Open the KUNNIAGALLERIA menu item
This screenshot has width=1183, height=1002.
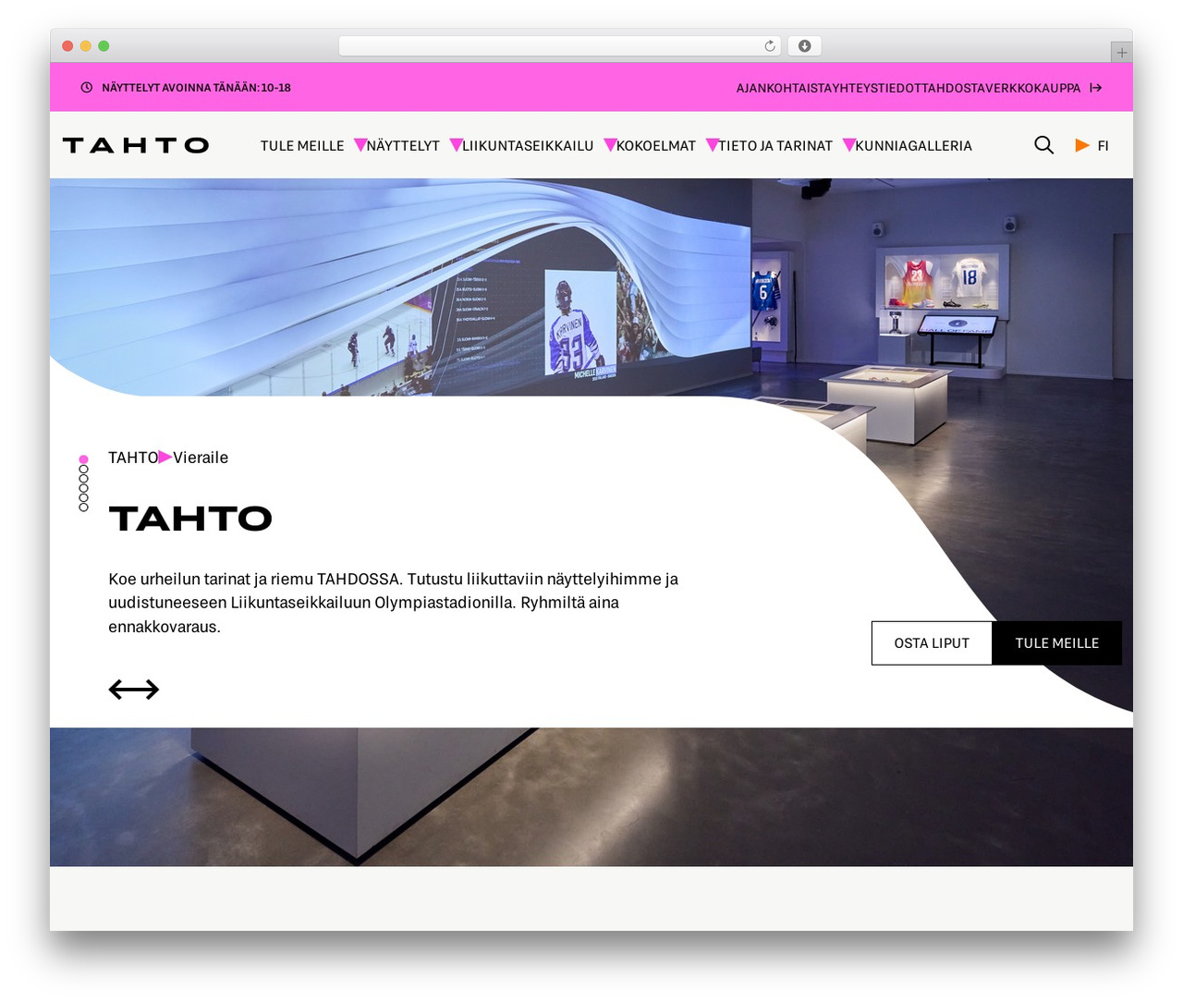[x=914, y=146]
